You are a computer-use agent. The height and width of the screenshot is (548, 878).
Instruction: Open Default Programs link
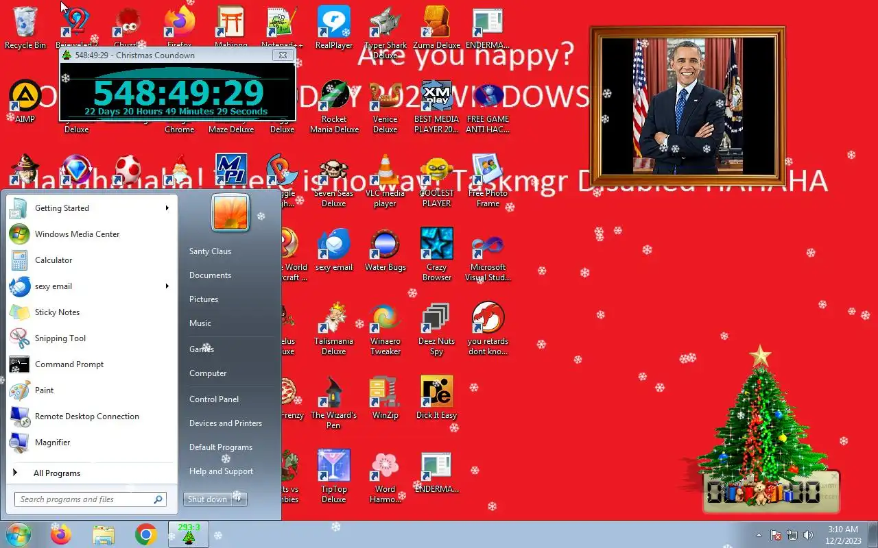(x=221, y=447)
